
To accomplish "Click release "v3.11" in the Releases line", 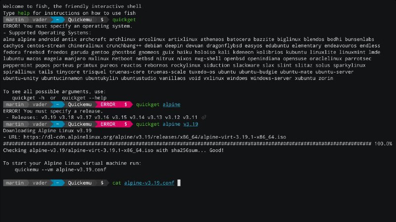I will [x=190, y=117].
